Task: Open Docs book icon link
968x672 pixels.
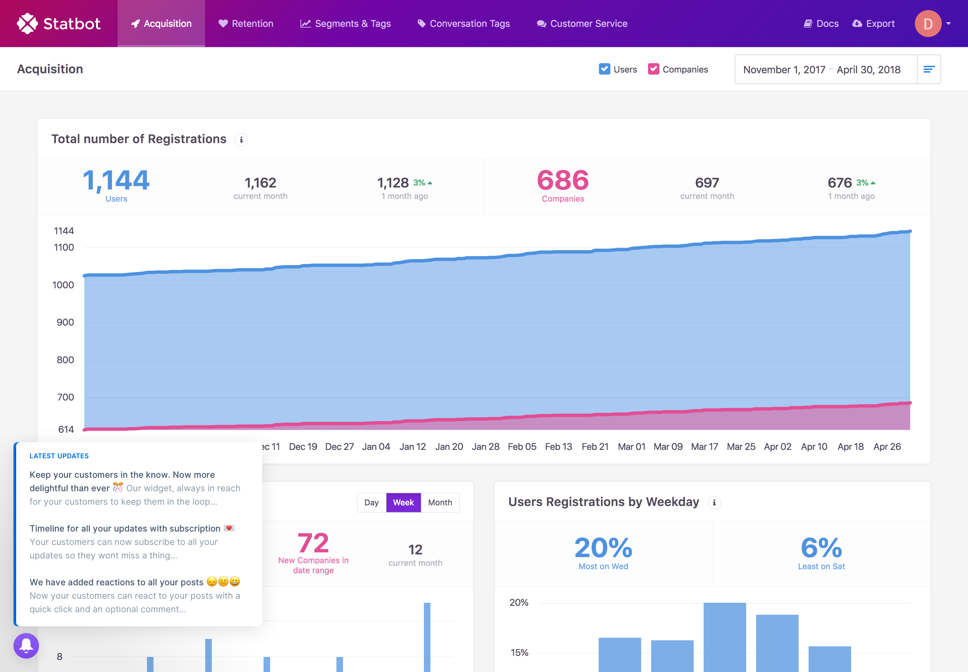Action: click(808, 24)
